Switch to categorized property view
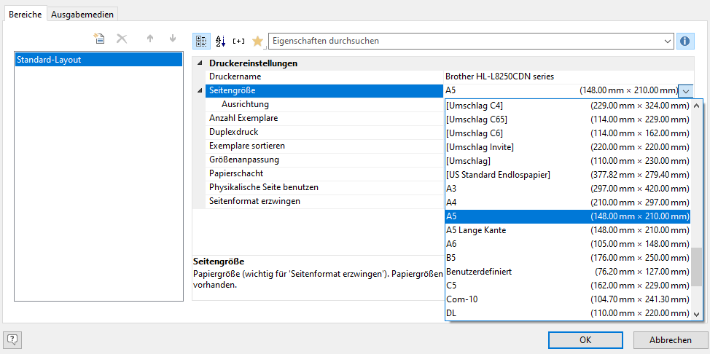The height and width of the screenshot is (354, 710). click(x=202, y=41)
